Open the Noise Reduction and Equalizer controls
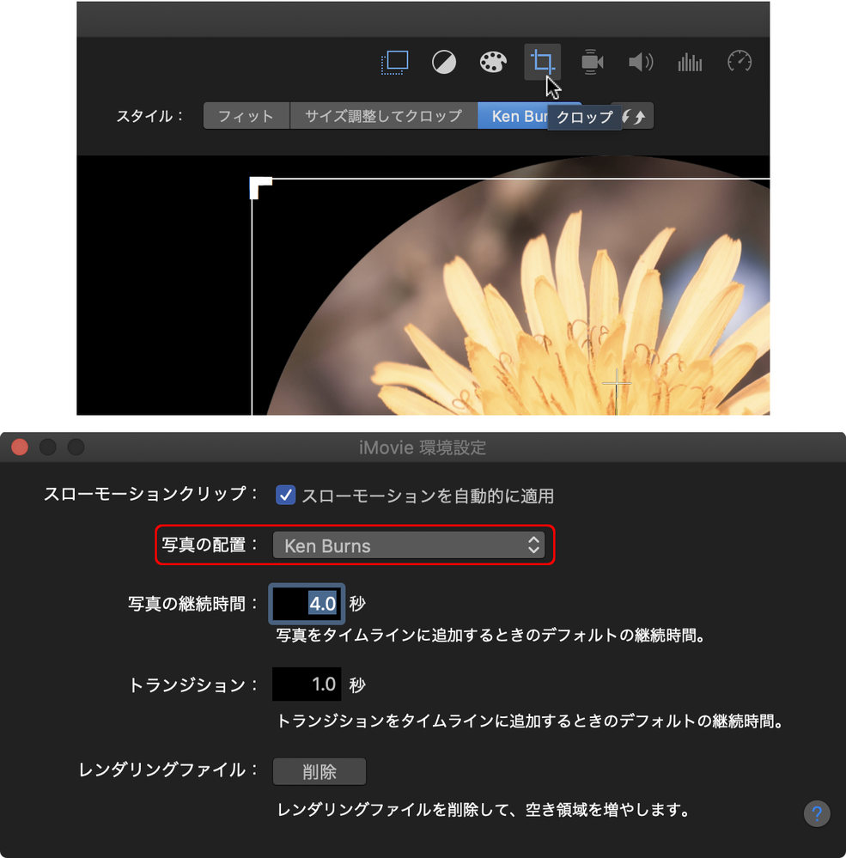Viewport: 846px width, 858px height. tap(690, 61)
